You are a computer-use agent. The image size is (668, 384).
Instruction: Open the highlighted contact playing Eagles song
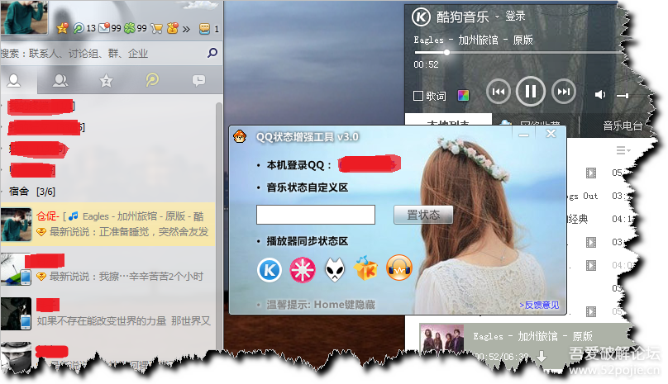coord(107,225)
